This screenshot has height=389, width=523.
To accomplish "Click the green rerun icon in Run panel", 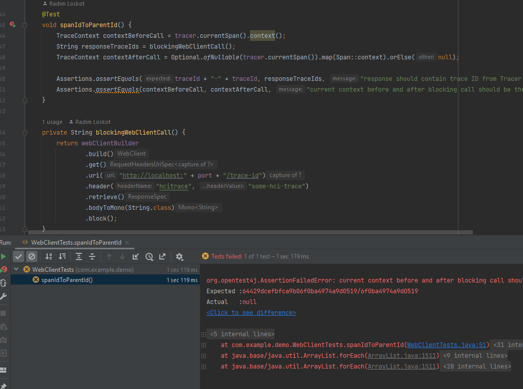I will [4, 256].
